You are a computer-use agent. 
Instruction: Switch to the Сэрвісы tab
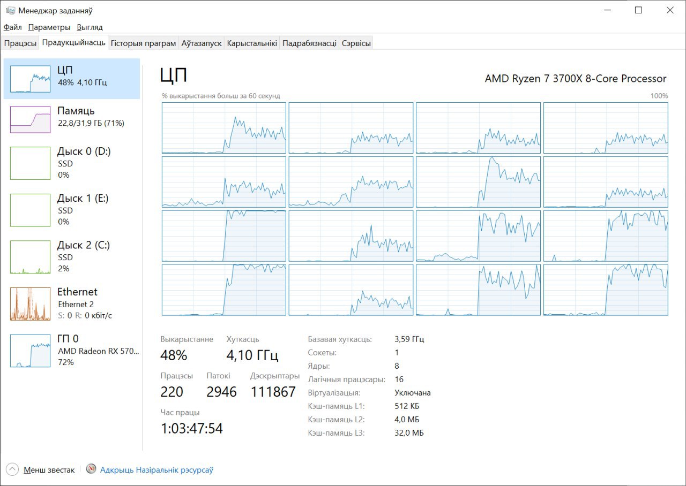coord(356,43)
